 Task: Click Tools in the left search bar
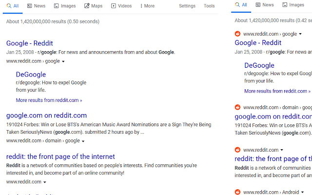(209, 6)
